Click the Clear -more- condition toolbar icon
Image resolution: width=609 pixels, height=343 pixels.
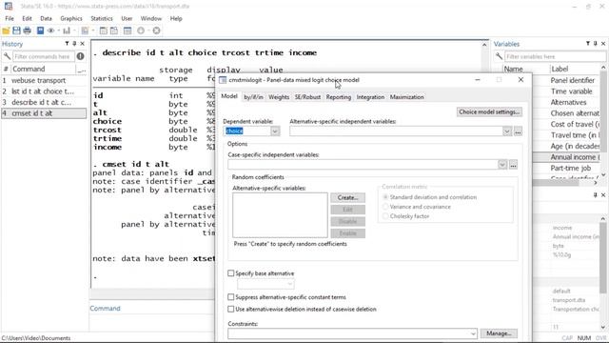pos(141,30)
